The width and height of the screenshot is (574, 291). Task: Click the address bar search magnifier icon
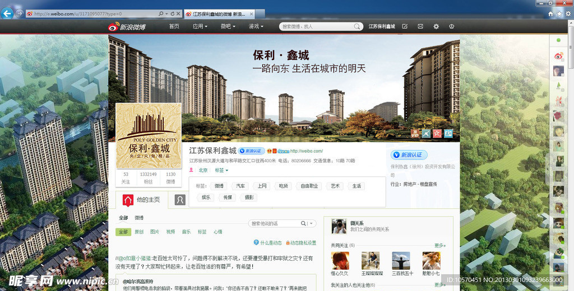pyautogui.click(x=161, y=13)
